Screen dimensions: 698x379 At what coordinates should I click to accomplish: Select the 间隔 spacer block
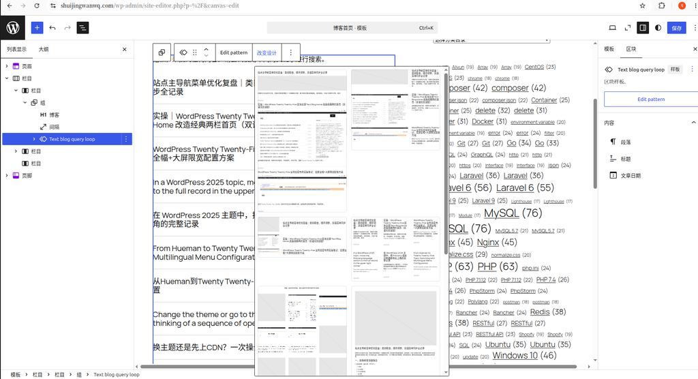[x=50, y=127]
